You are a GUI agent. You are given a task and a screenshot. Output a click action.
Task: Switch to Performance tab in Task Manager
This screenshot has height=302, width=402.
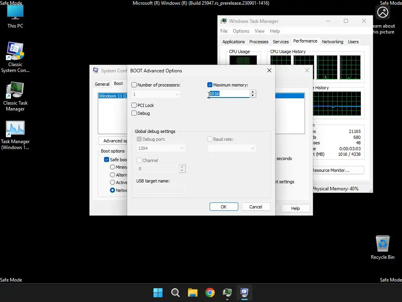point(305,41)
